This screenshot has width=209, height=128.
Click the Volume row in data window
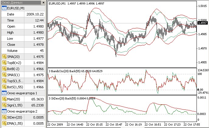tap(23, 50)
